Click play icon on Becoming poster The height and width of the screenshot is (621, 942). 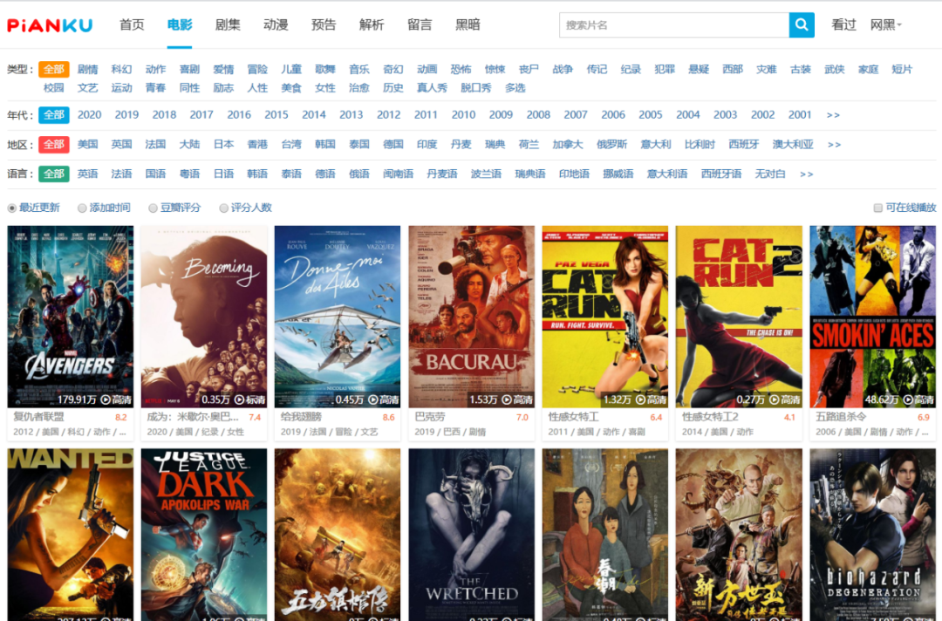[239, 399]
